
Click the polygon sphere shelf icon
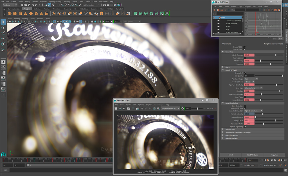[x=9, y=13]
